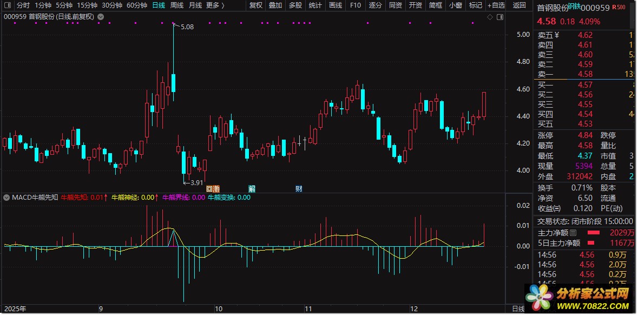Open the 更多 timeframes expander

pos(215,5)
